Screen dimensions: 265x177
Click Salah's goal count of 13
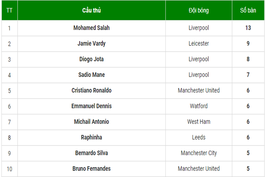(x=248, y=28)
